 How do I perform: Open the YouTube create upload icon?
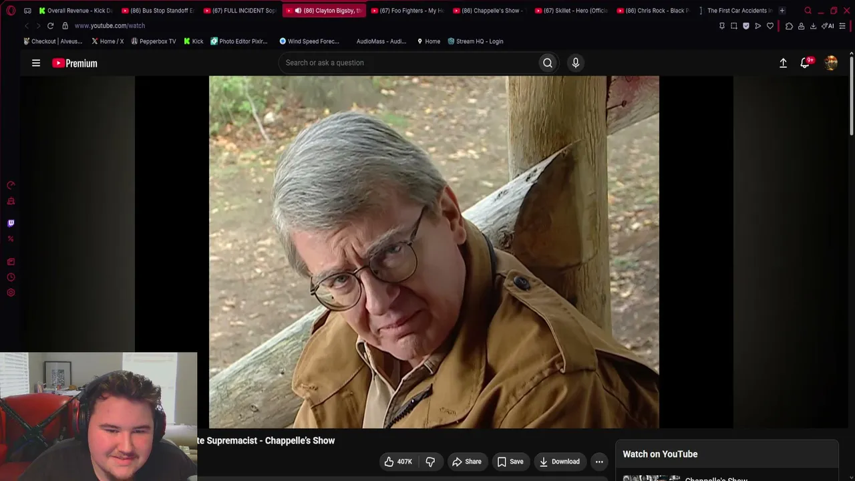coord(783,63)
